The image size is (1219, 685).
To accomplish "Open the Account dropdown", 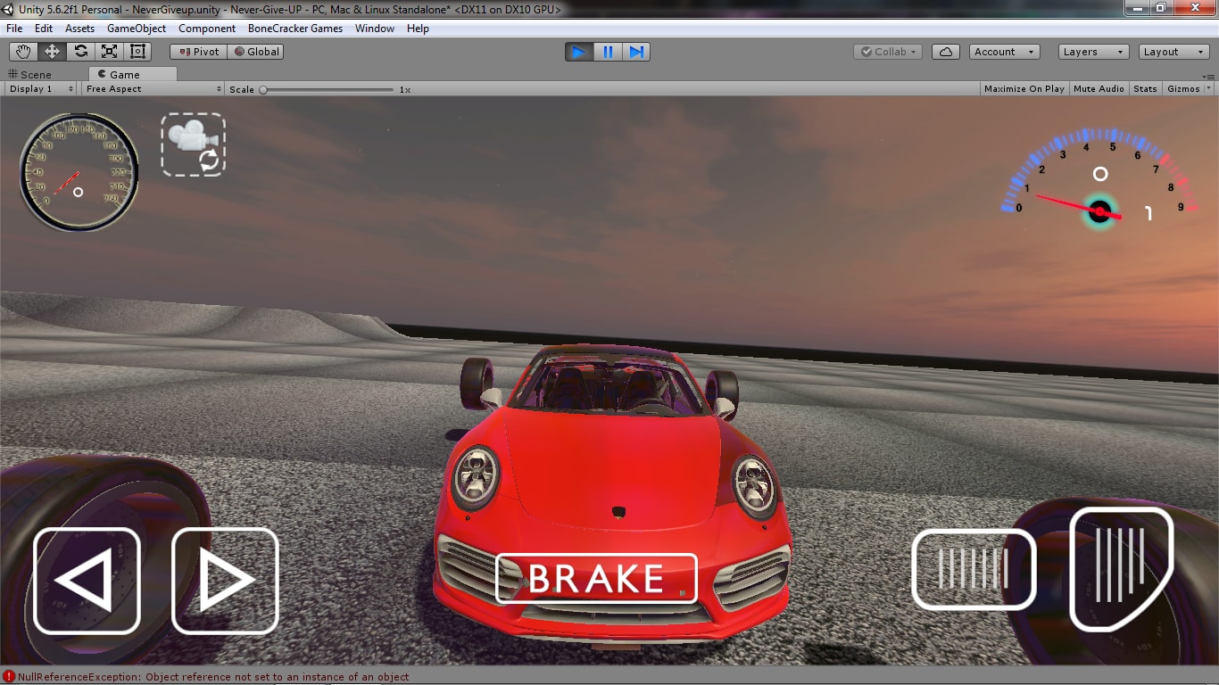I will [1005, 52].
